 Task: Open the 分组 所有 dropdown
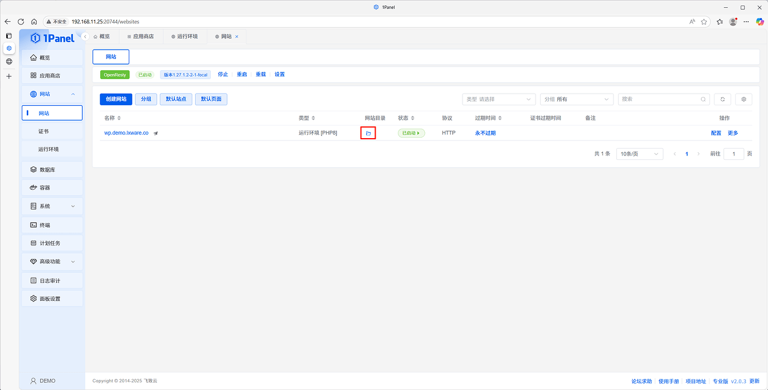[576, 99]
